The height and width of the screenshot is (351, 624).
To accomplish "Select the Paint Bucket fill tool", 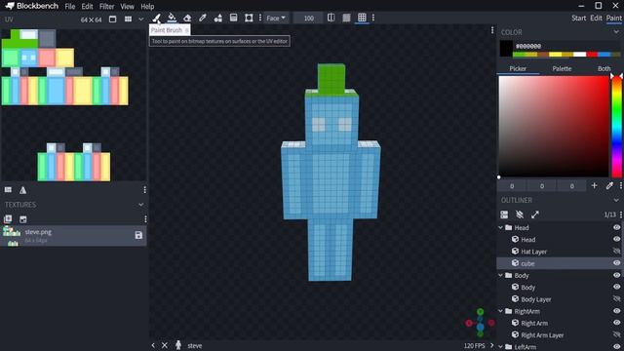I will click(x=172, y=18).
